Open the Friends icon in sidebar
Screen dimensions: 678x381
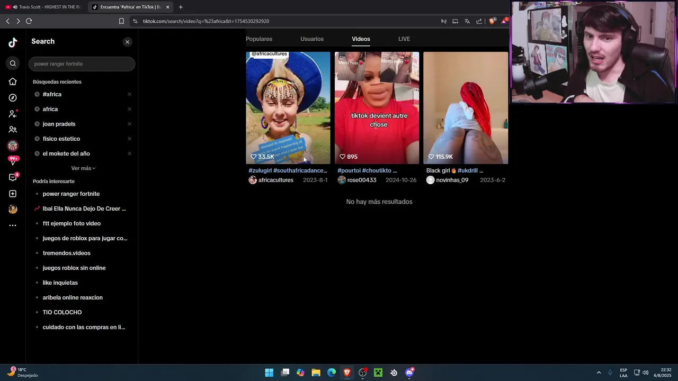[13, 130]
